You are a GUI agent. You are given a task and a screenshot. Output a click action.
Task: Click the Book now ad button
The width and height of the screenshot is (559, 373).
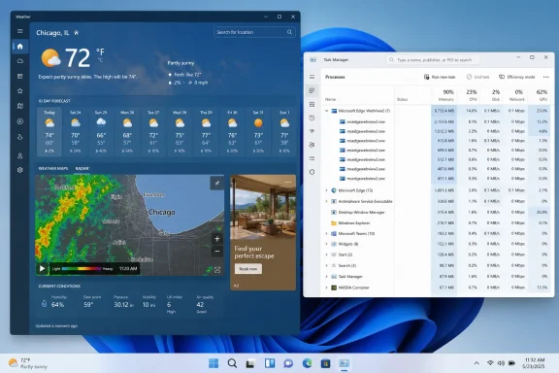point(248,269)
